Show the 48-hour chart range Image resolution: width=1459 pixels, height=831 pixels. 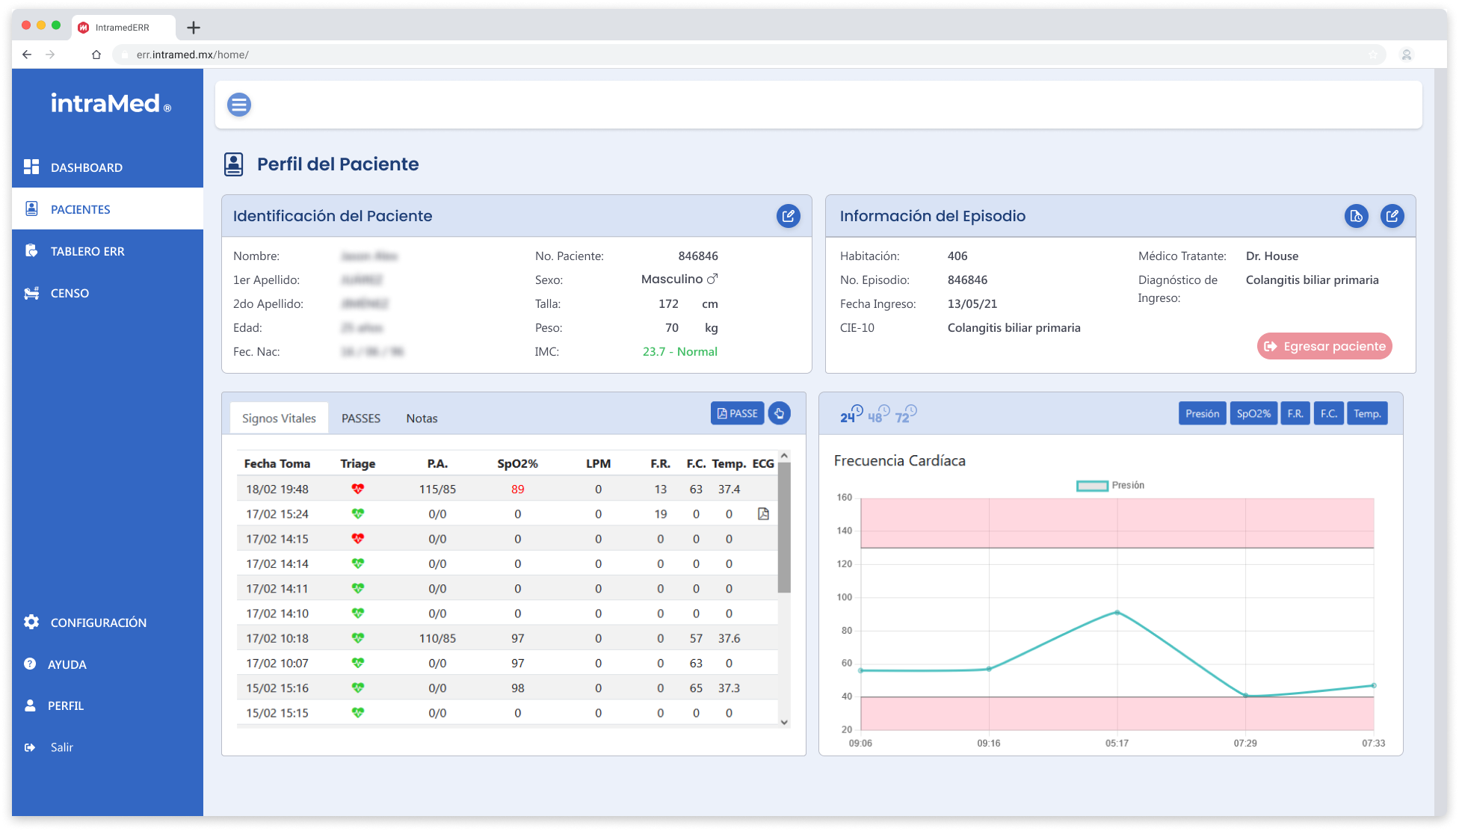coord(879,414)
